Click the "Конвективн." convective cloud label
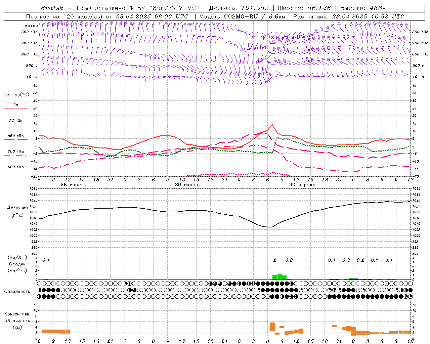430x344 pixels. point(17,314)
